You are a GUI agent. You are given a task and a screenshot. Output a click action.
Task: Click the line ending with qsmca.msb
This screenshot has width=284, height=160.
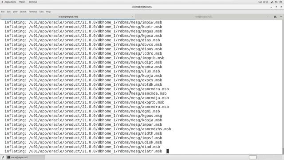83,67
